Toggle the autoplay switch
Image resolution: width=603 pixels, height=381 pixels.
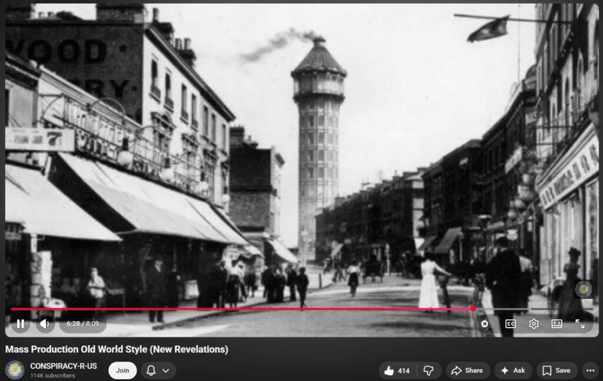(485, 323)
